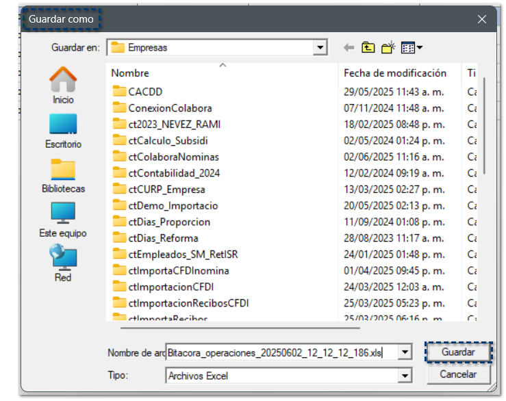Click date 29/05/2025 11:43 a. m.
506x401 pixels.
coord(394,92)
